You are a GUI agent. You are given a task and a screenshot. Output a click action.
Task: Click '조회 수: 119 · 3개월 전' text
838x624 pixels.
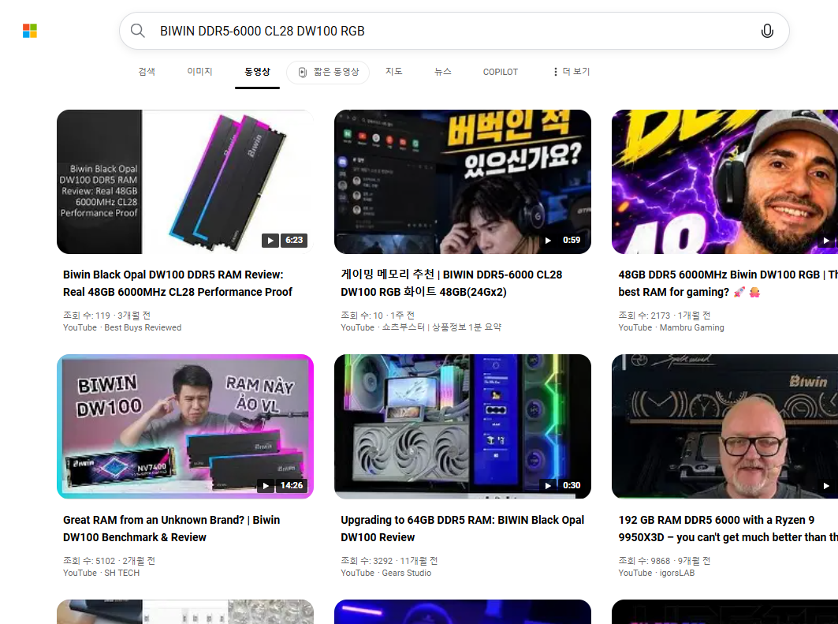click(x=107, y=315)
